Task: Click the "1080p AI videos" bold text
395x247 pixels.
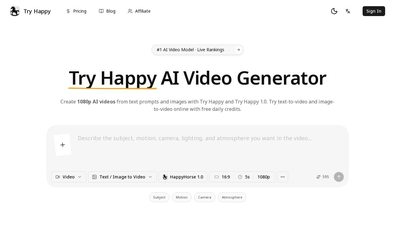Action: [96, 102]
